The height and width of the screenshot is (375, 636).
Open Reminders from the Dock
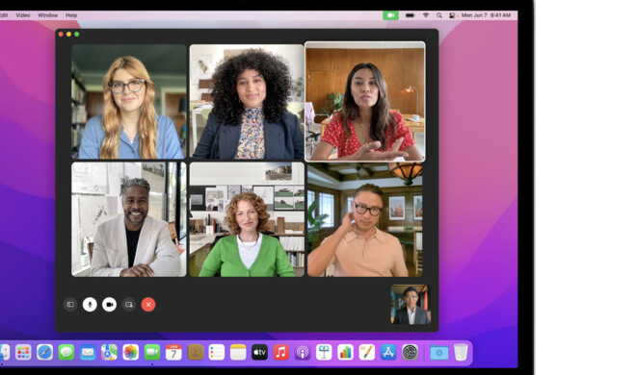[x=217, y=352]
